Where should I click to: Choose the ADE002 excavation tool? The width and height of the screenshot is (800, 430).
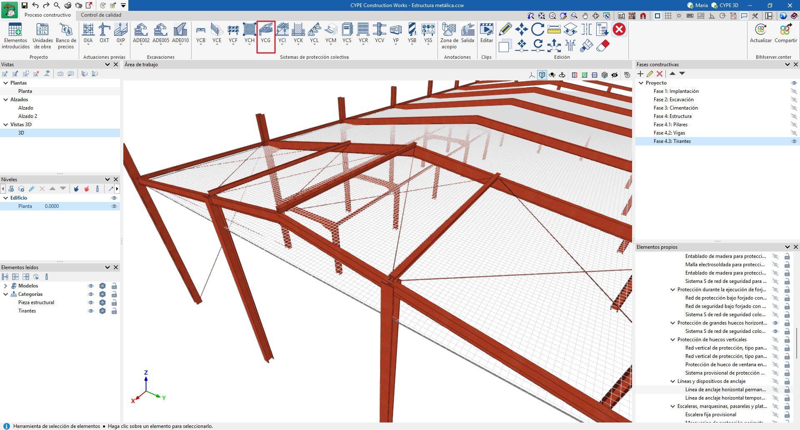tap(141, 33)
